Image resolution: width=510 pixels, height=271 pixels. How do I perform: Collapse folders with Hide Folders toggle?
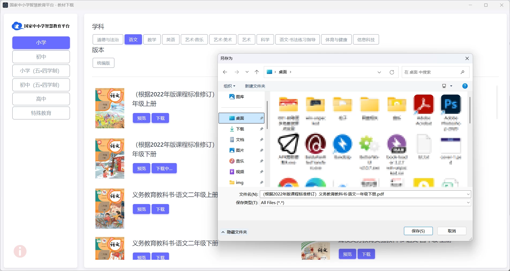point(234,232)
